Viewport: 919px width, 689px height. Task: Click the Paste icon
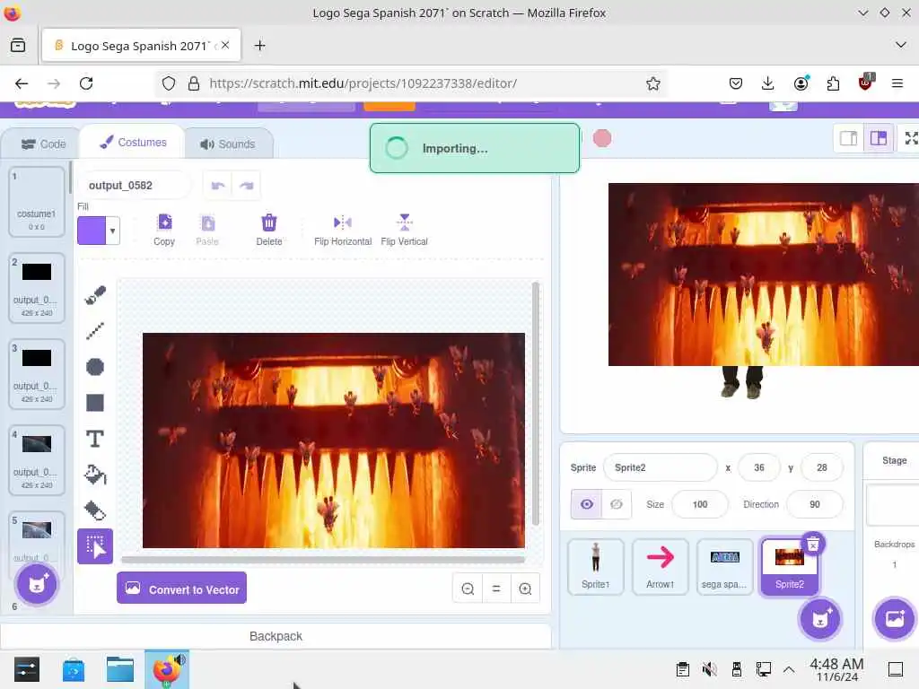pyautogui.click(x=207, y=230)
